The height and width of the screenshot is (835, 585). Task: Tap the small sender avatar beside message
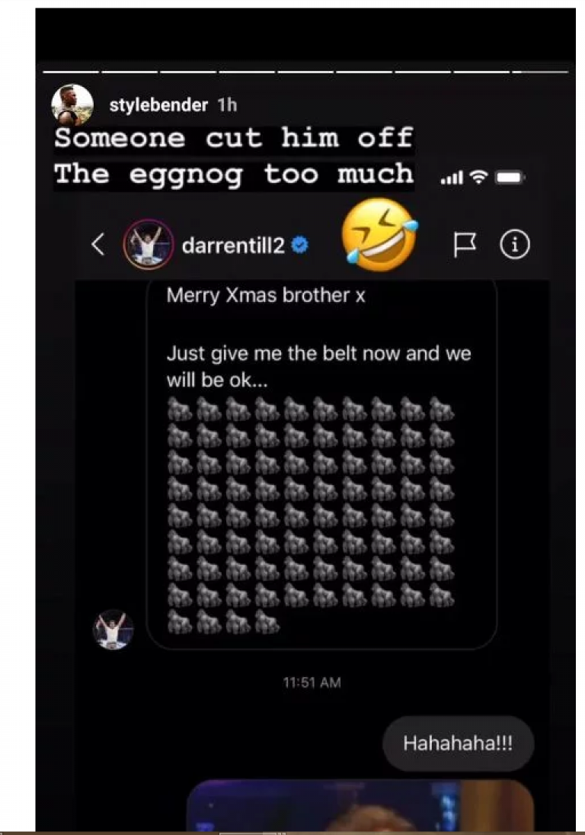113,629
